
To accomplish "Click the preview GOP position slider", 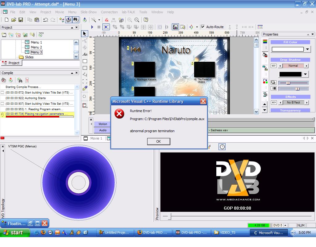I will pos(170,216).
